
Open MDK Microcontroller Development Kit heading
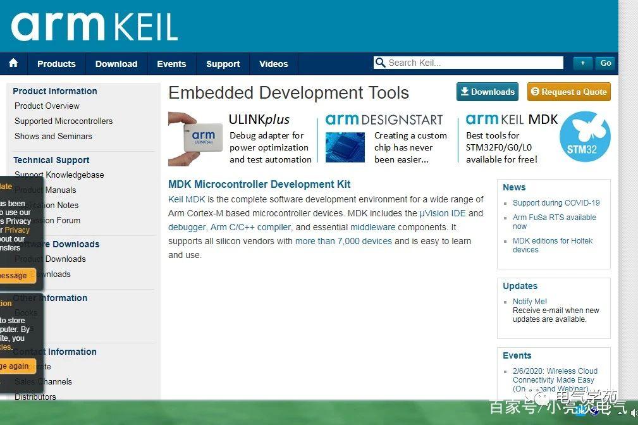coord(259,184)
